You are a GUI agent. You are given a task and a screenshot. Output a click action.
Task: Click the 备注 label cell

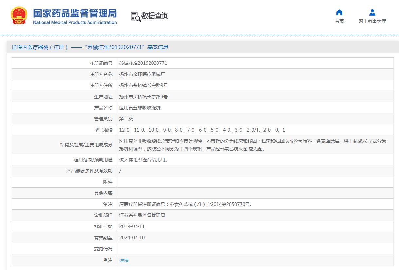tap(64, 204)
